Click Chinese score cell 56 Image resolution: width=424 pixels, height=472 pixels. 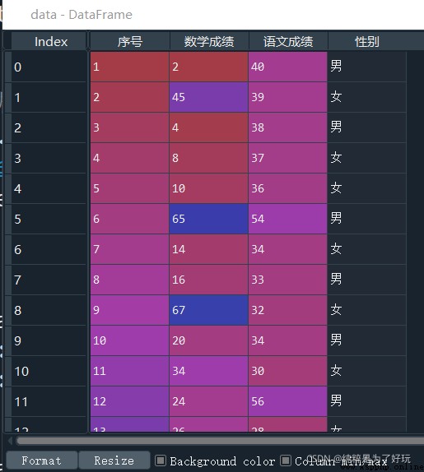288,401
